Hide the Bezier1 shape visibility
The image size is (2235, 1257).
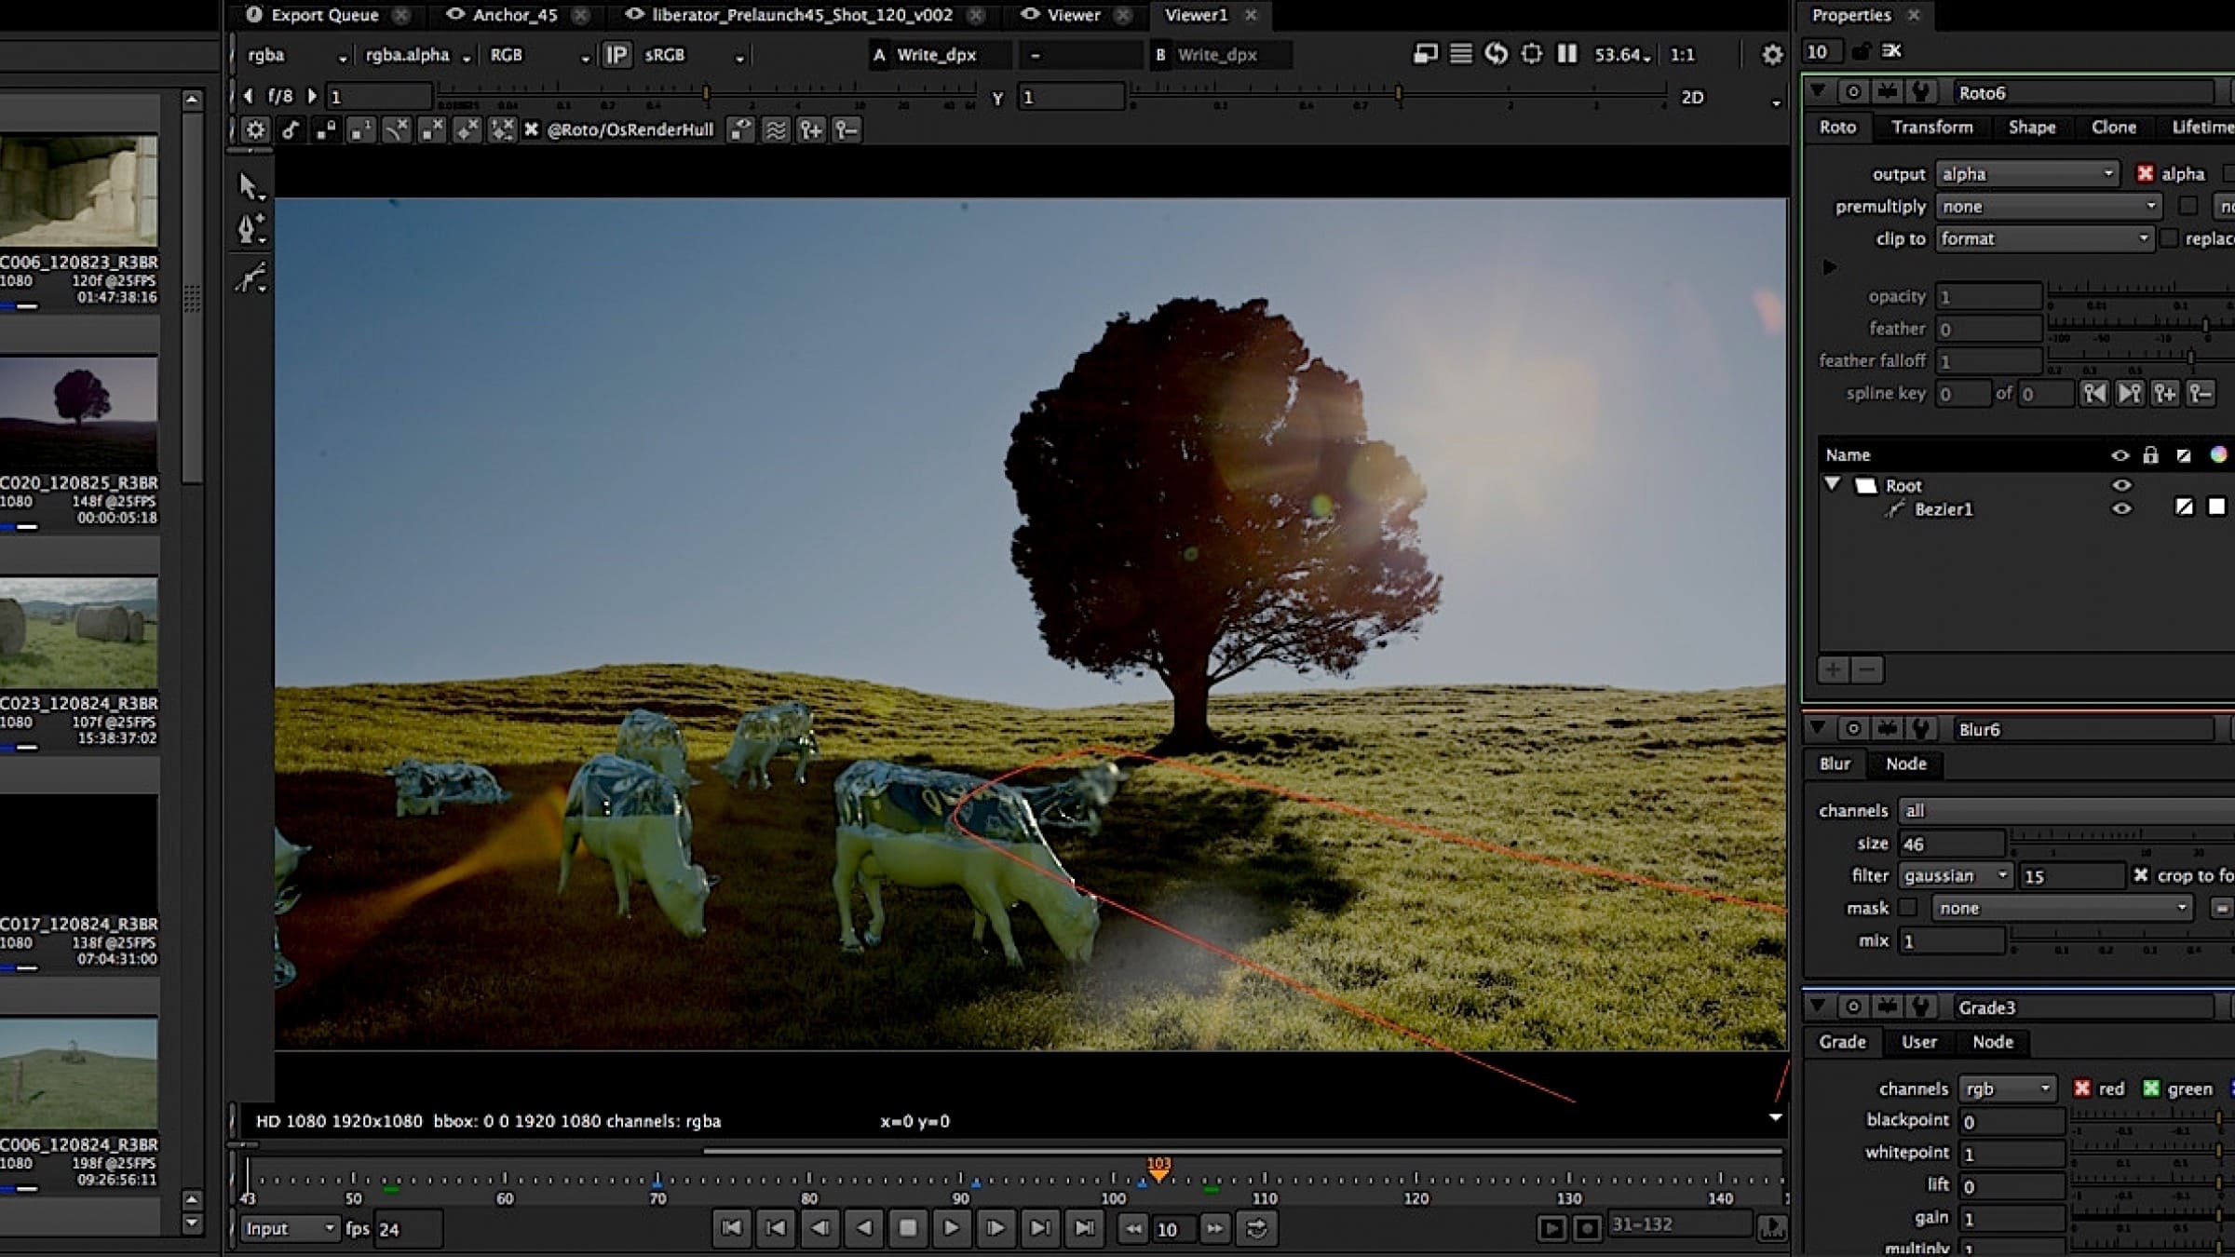(x=2120, y=509)
